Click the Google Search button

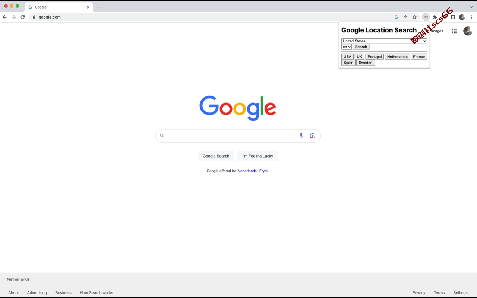(216, 156)
